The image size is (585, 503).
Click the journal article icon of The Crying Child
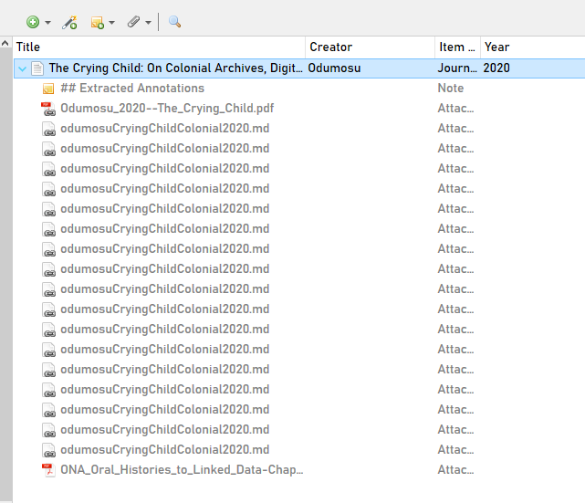tap(37, 68)
